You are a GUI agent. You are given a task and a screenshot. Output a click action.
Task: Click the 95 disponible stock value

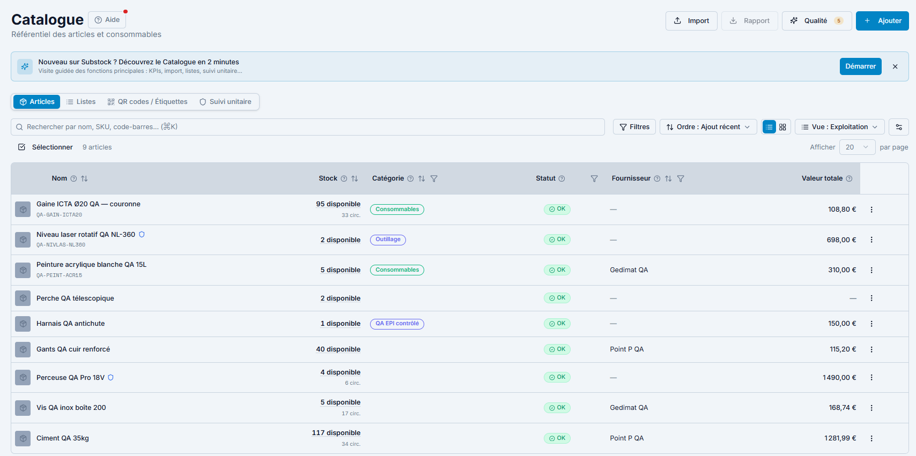tap(338, 204)
